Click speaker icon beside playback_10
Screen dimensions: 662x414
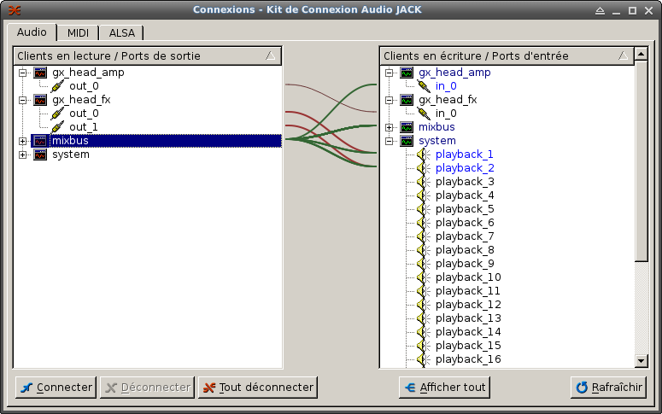click(424, 277)
